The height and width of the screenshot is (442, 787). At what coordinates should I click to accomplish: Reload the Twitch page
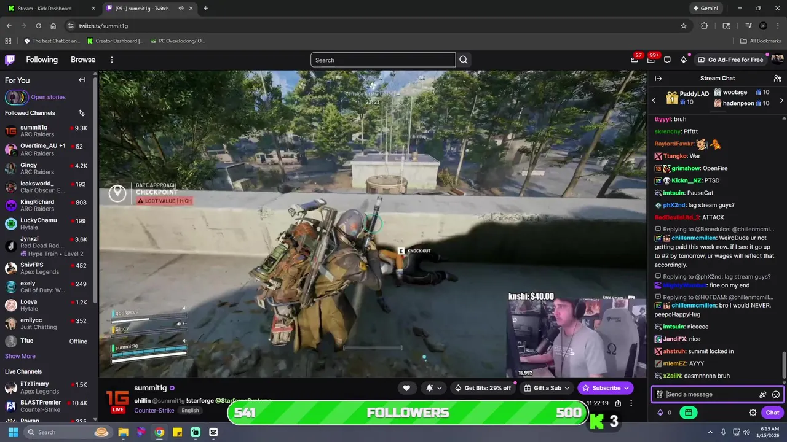tap(39, 26)
